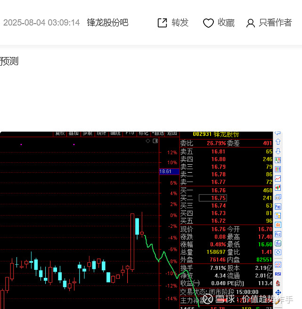Click the 18.61 price label on axis
This screenshot has width=302, height=309.
[x=169, y=171]
